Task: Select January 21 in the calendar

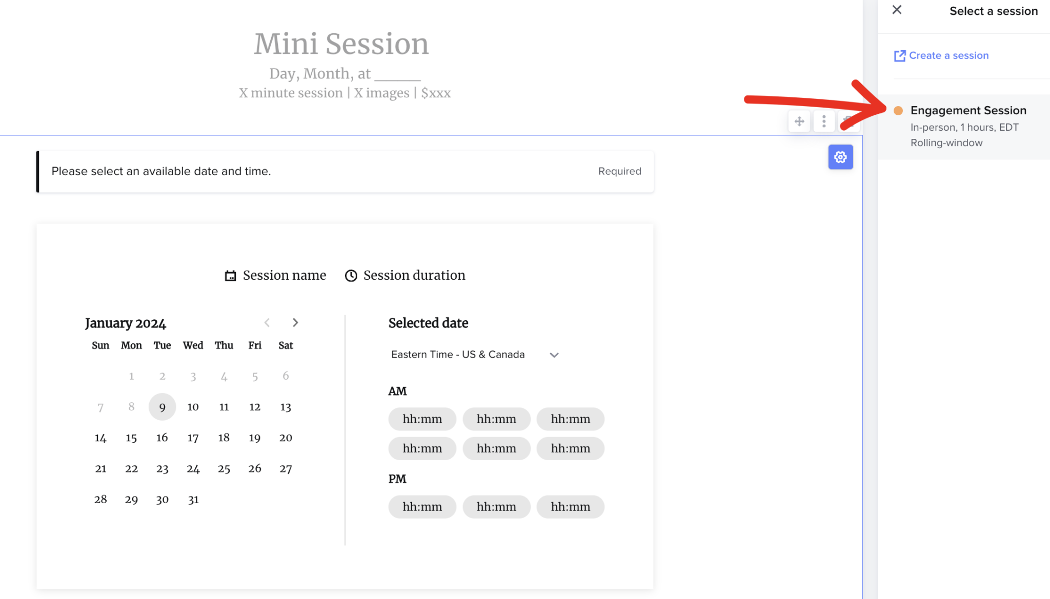Action: 100,468
